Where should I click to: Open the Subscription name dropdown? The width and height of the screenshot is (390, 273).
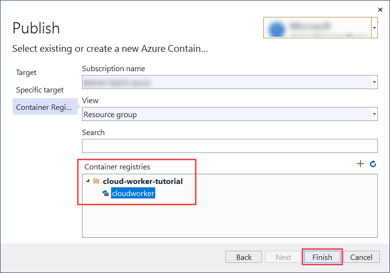point(374,82)
